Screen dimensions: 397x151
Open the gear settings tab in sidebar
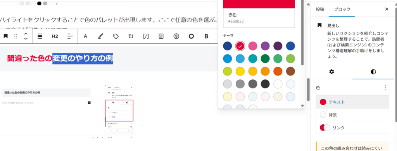pyautogui.click(x=331, y=72)
